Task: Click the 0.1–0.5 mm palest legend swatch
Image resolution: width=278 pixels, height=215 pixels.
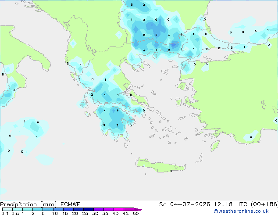Action: (7, 209)
